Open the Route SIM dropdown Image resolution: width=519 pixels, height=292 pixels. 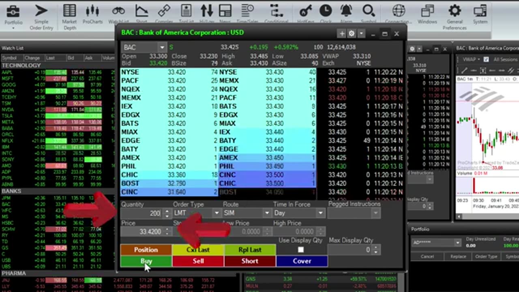pyautogui.click(x=267, y=213)
